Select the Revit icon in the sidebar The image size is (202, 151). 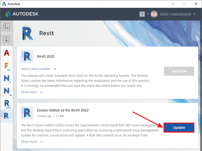tap(7, 116)
